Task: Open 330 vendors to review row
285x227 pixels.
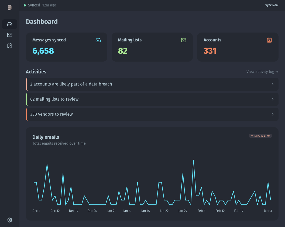Action: 152,114
